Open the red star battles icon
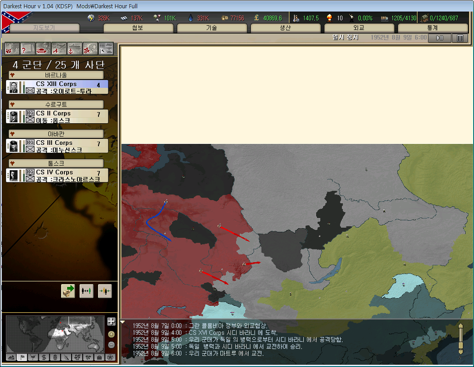The width and height of the screenshot is (474, 367). tap(90, 49)
